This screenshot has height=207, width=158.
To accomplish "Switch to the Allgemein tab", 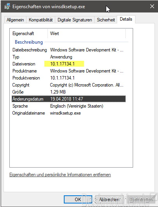I will [x=15, y=20].
